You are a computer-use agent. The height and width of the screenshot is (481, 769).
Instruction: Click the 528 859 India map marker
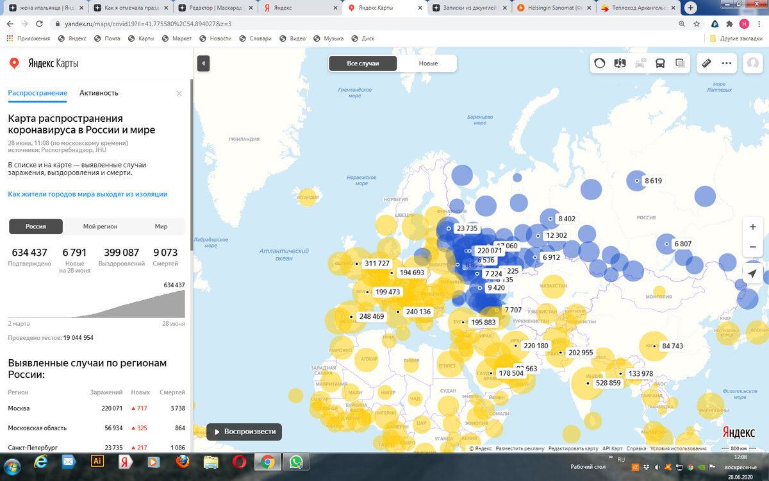tap(608, 383)
